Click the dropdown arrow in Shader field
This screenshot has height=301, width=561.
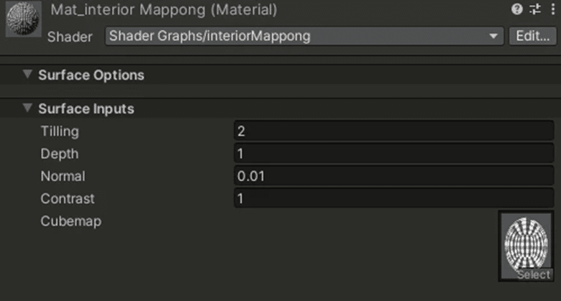tap(493, 36)
